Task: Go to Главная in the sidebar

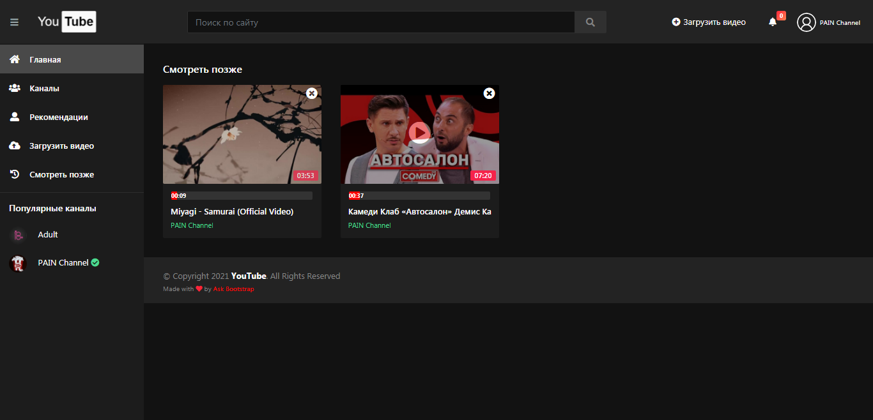Action: tap(72, 59)
